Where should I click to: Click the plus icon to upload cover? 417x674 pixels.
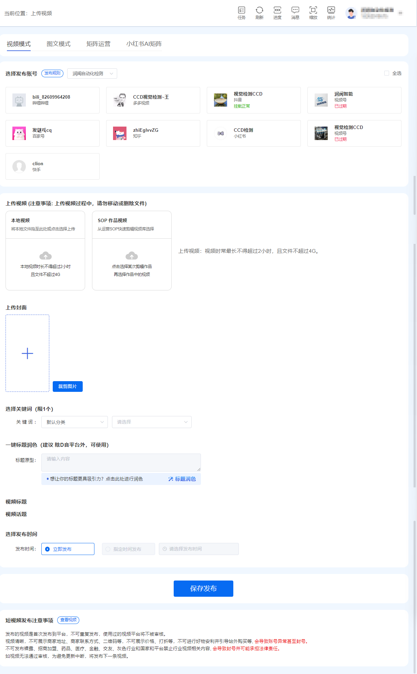[x=27, y=353]
